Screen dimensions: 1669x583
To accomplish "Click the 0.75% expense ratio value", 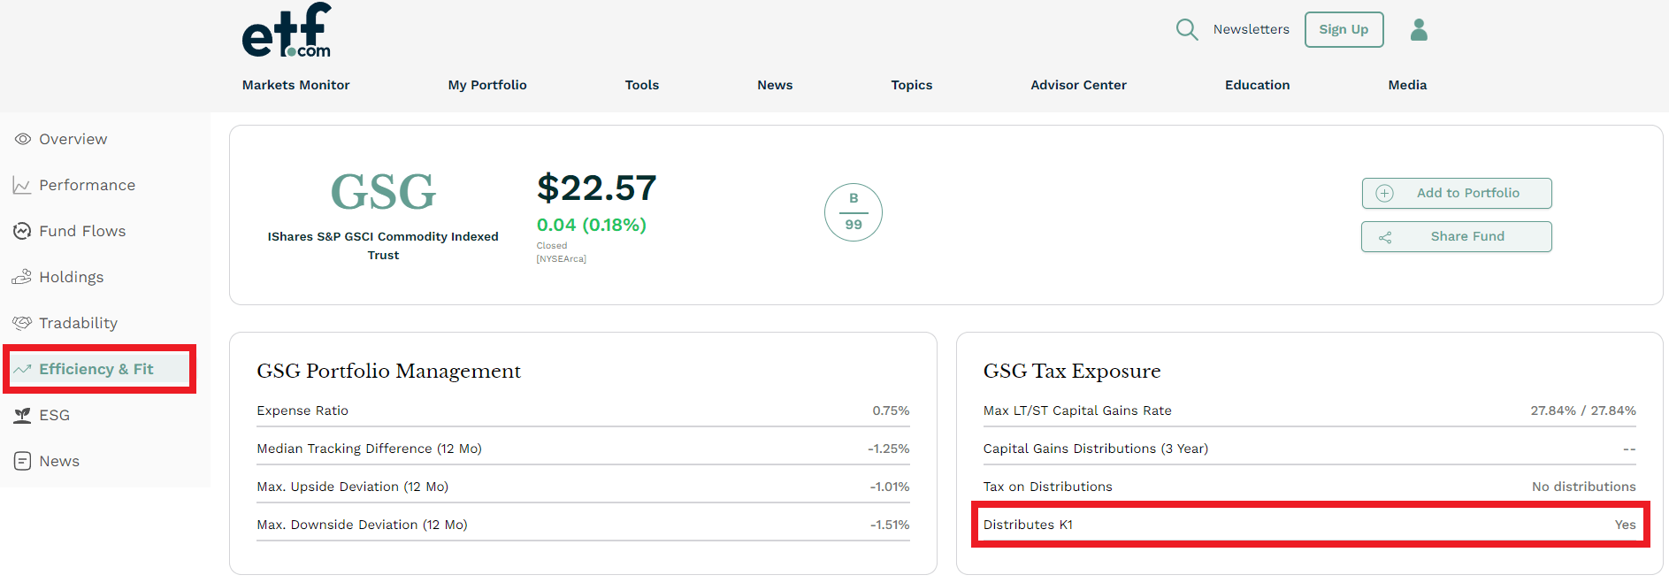I will coord(892,410).
